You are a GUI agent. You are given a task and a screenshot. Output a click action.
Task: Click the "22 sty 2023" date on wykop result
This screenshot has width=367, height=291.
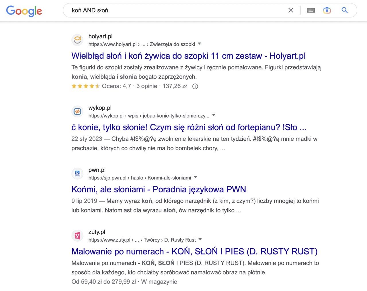[x=87, y=139]
